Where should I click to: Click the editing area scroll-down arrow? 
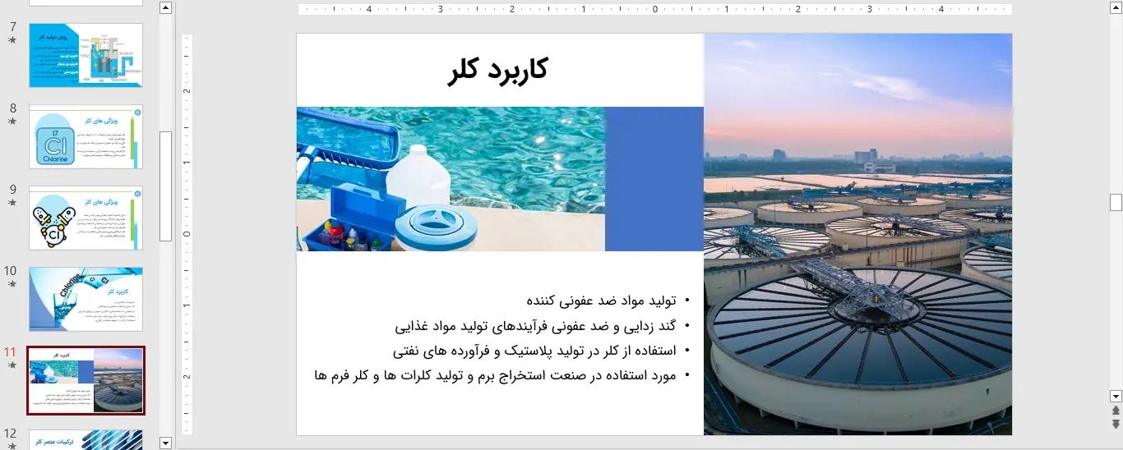point(1116,396)
